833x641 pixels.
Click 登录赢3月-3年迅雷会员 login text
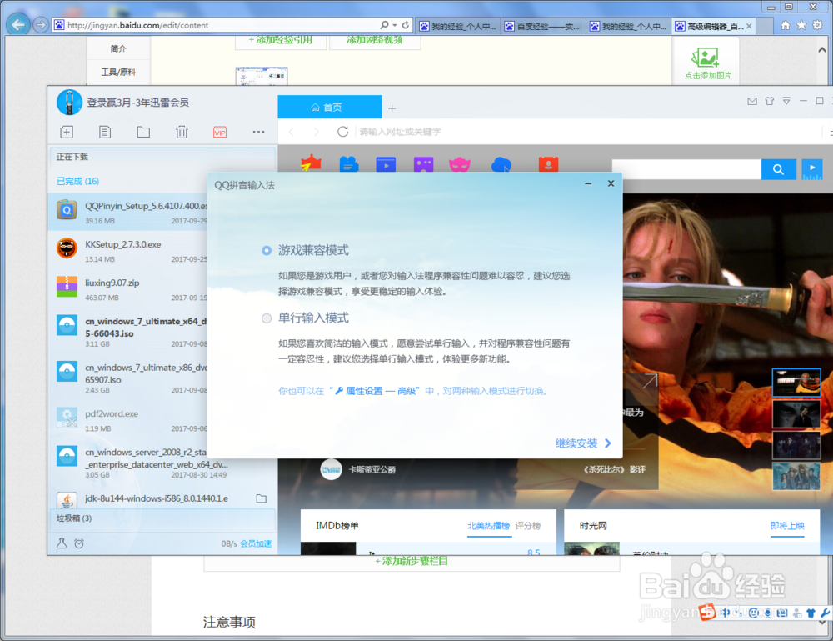pyautogui.click(x=138, y=103)
